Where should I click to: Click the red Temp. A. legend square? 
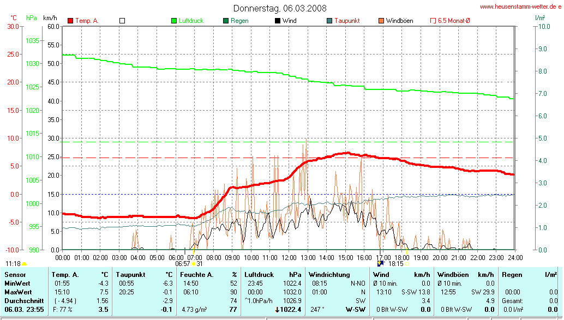(70, 21)
